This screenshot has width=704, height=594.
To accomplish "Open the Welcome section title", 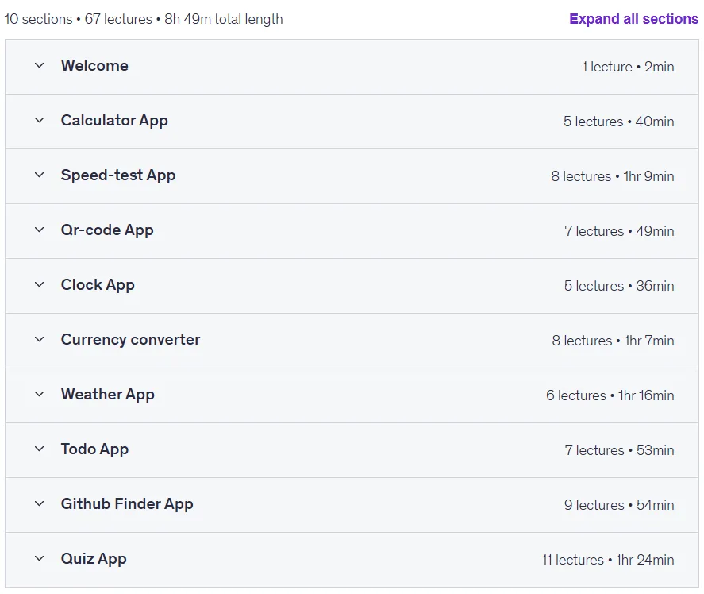I will (94, 66).
